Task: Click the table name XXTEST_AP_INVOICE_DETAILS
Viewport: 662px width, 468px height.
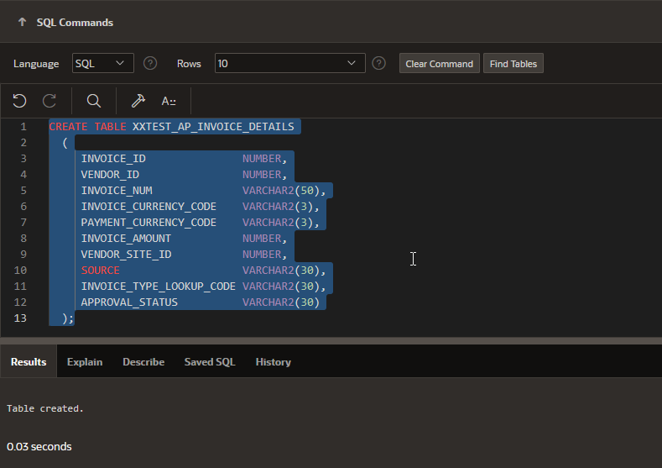Action: point(213,126)
